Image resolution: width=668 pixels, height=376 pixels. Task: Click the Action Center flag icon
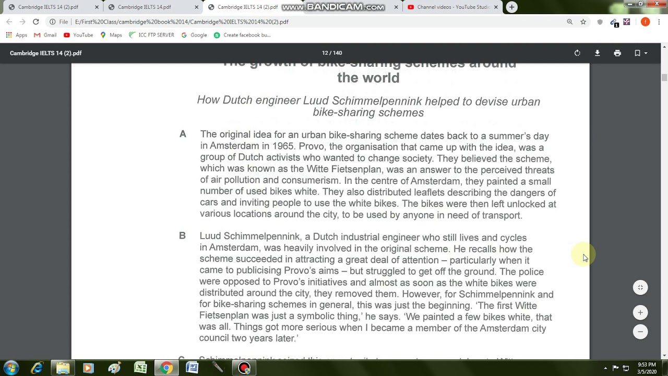click(615, 368)
